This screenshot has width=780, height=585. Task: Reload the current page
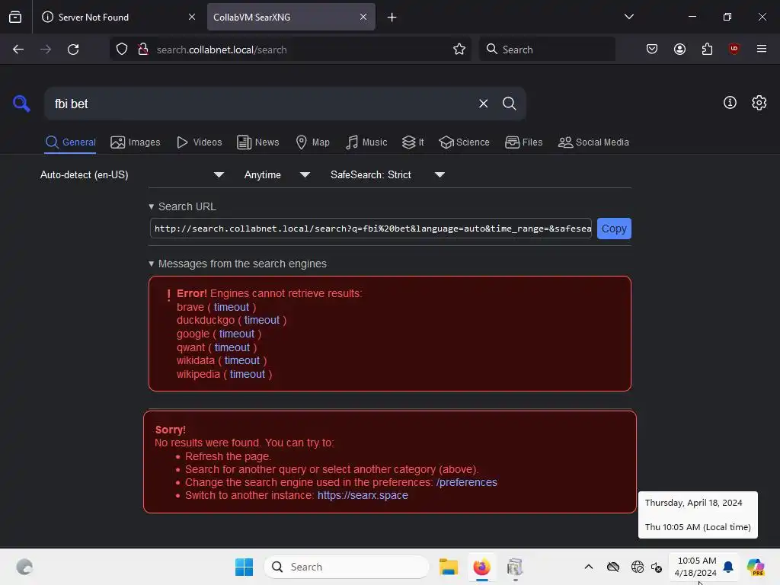73,50
